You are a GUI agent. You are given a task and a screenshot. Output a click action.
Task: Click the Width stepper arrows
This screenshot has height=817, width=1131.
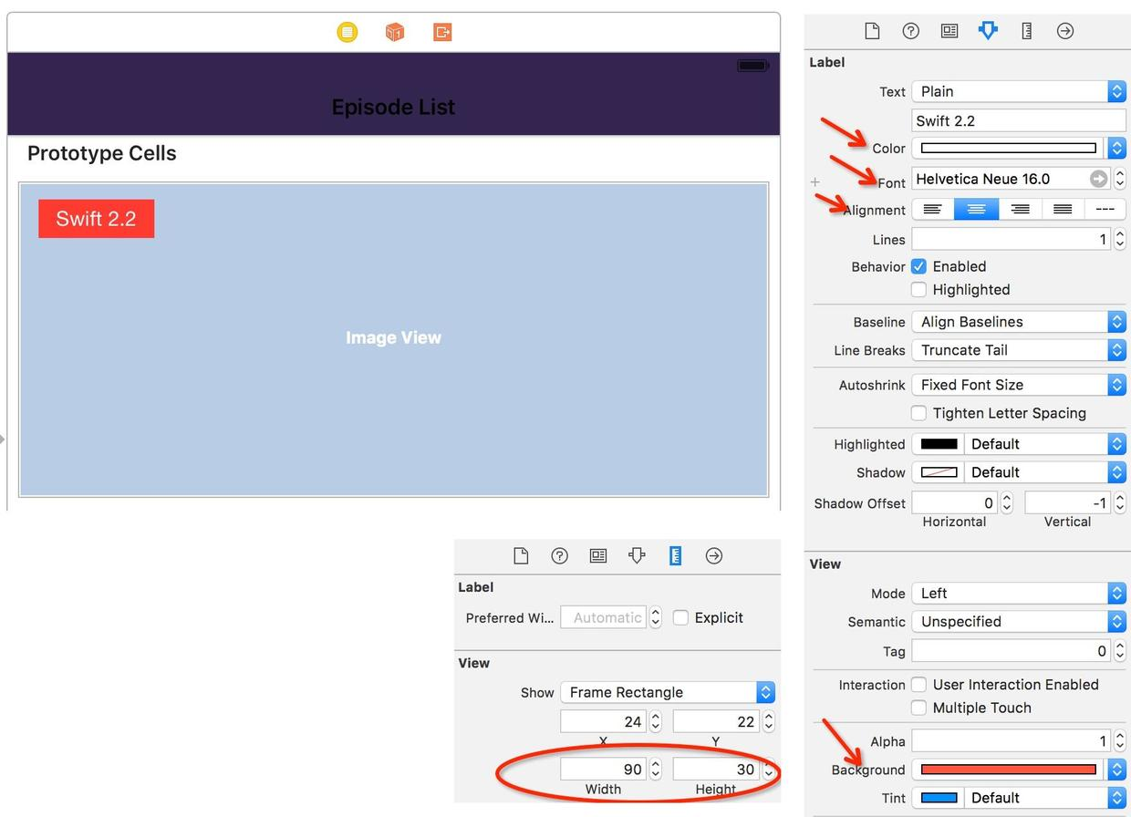point(655,770)
